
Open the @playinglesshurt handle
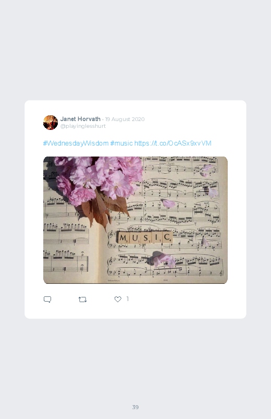tap(83, 126)
